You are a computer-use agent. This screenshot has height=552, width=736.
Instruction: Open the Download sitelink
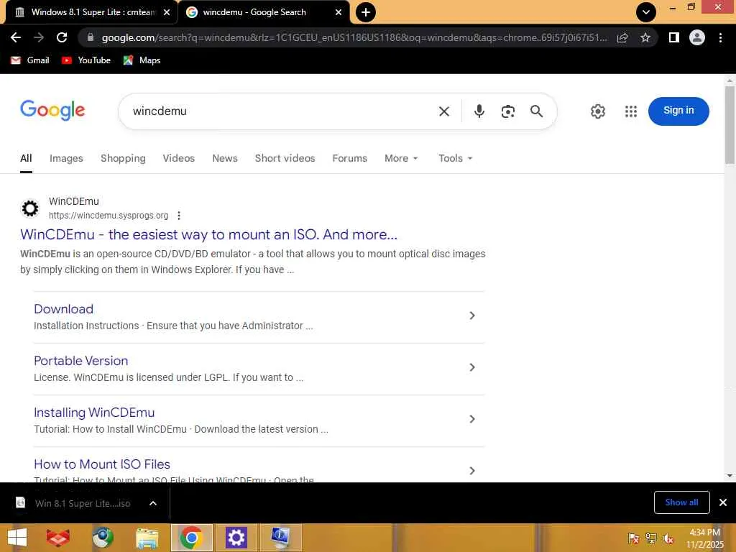[63, 309]
